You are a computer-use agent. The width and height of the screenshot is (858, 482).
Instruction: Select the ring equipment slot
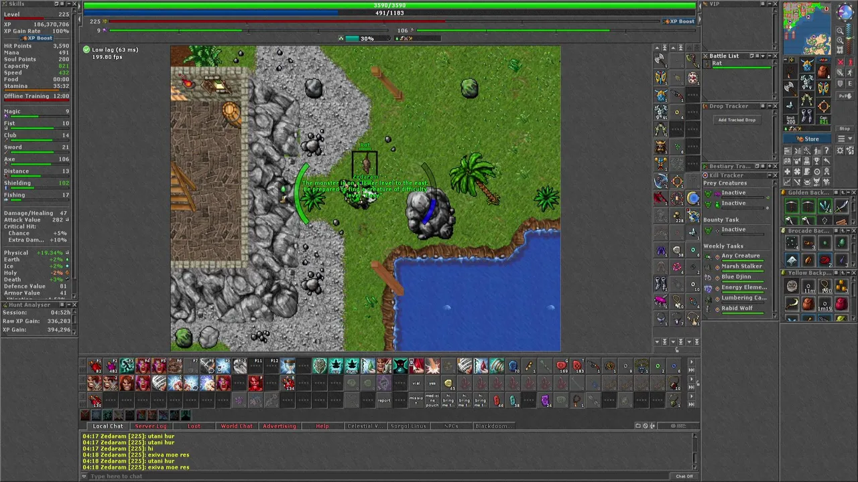click(x=790, y=105)
